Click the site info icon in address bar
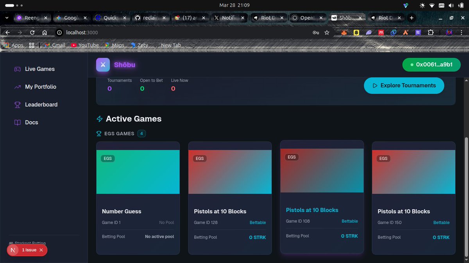Viewport: 469px width, 263px height. [x=59, y=33]
